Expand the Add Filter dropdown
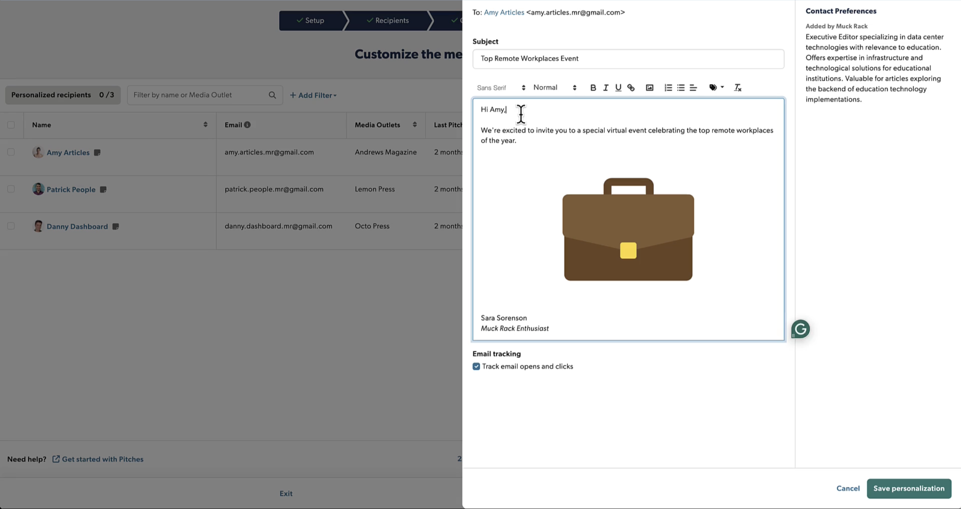Screen dimensions: 961x509 [313, 95]
